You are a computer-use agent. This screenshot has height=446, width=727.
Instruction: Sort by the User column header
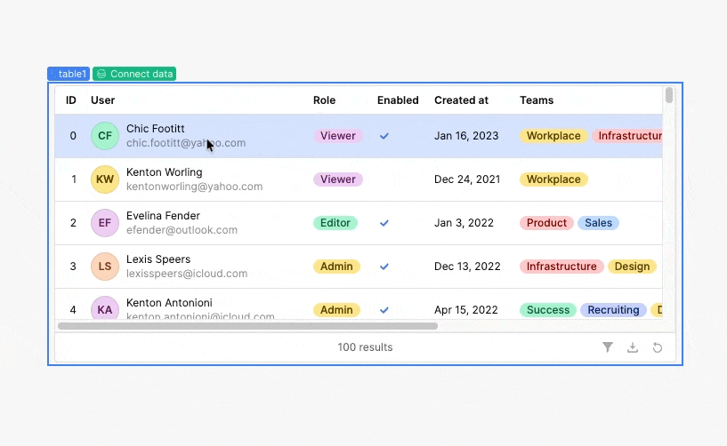click(x=103, y=100)
